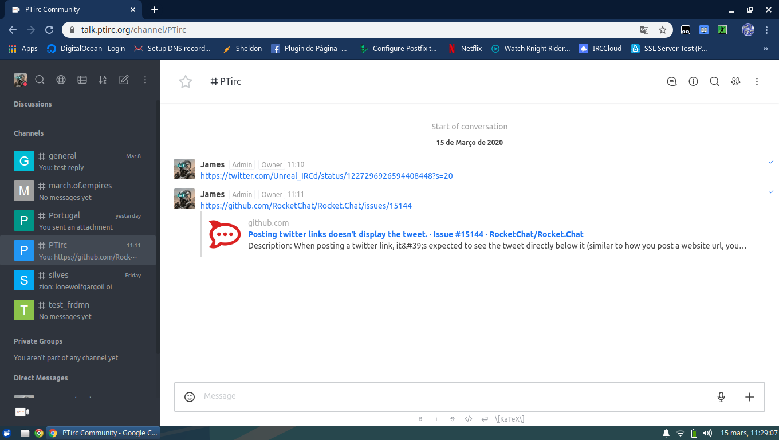Toggle bold formatting below the message box

pos(420,419)
